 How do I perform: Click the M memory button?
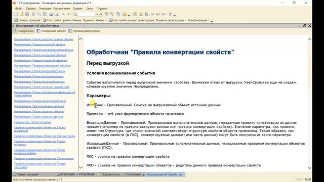[x=152, y=14]
